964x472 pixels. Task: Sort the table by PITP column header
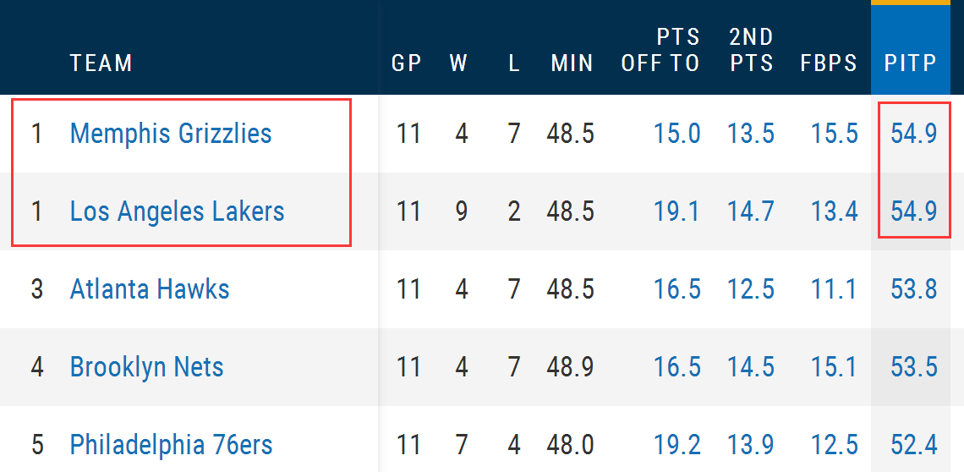click(911, 63)
